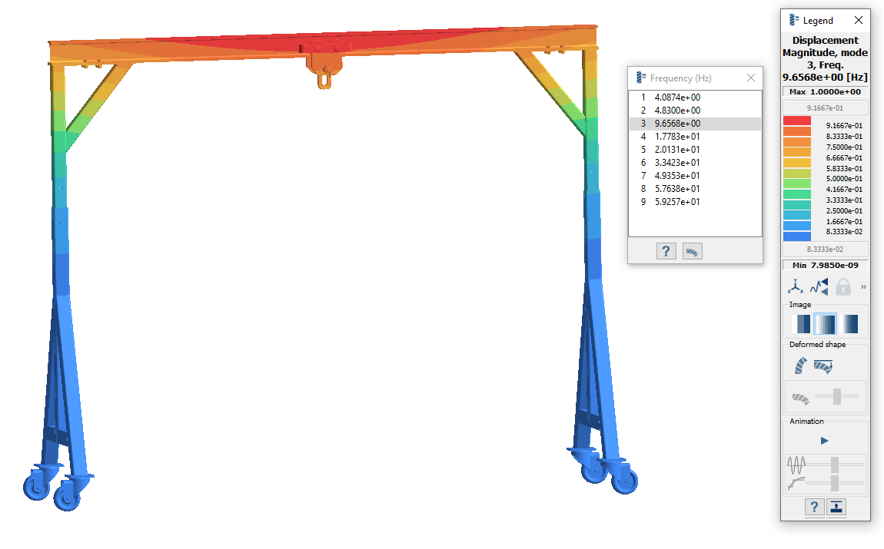Adjust the deformed shape scale slider
Image resolution: width=884 pixels, height=549 pixels.
click(x=837, y=396)
